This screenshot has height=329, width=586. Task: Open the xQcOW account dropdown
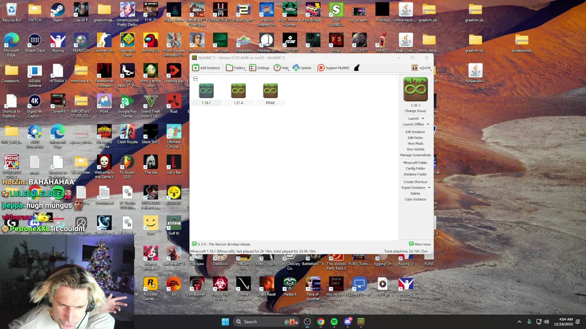[x=421, y=68]
